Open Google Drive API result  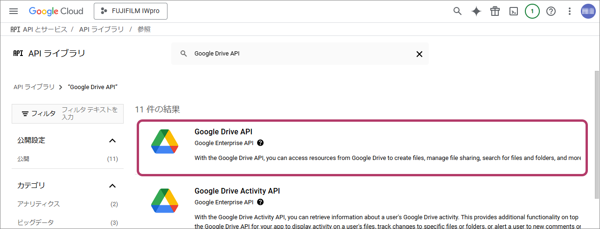(x=223, y=132)
